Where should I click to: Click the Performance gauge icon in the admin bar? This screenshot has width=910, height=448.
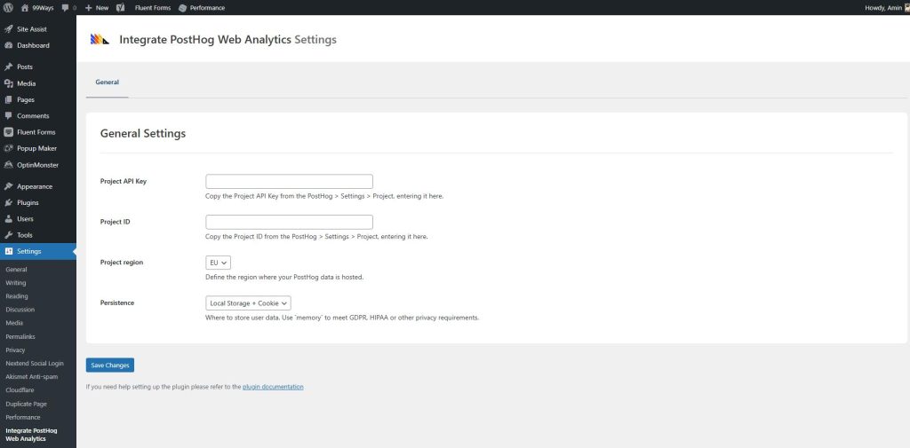tap(183, 7)
